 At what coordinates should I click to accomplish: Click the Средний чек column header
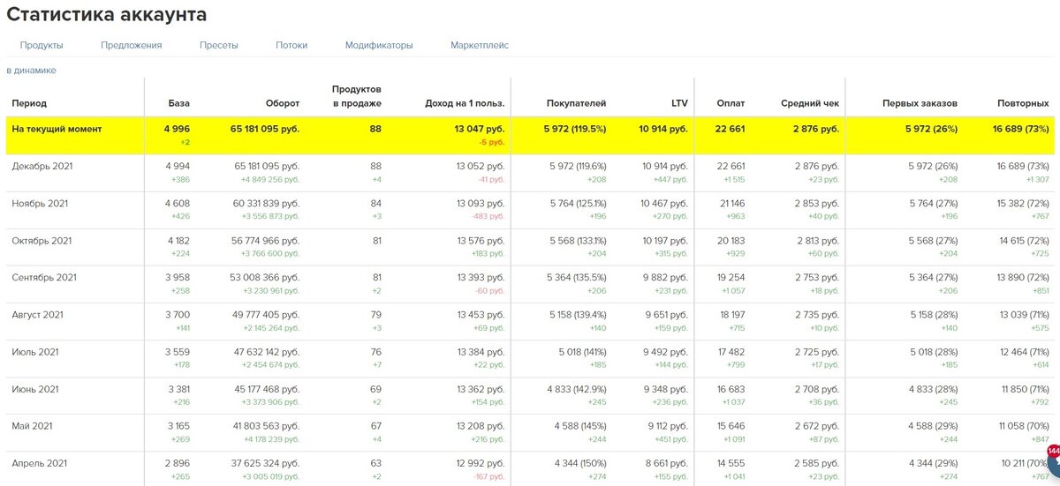click(x=810, y=104)
